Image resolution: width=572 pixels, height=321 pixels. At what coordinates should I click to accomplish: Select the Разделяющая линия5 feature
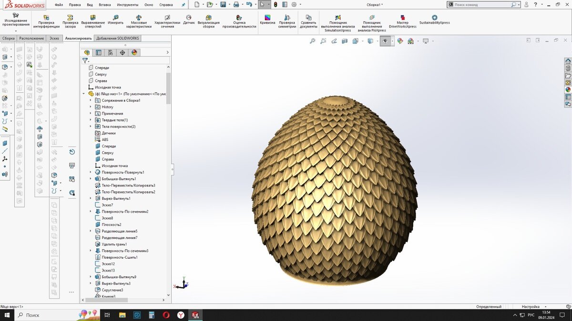[119, 231]
